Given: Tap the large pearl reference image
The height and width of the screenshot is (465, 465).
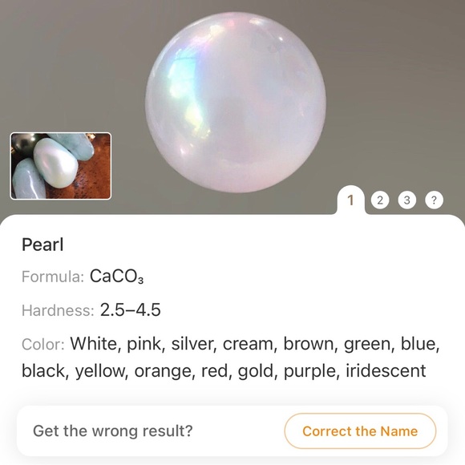Looking at the screenshot, I should tap(236, 103).
